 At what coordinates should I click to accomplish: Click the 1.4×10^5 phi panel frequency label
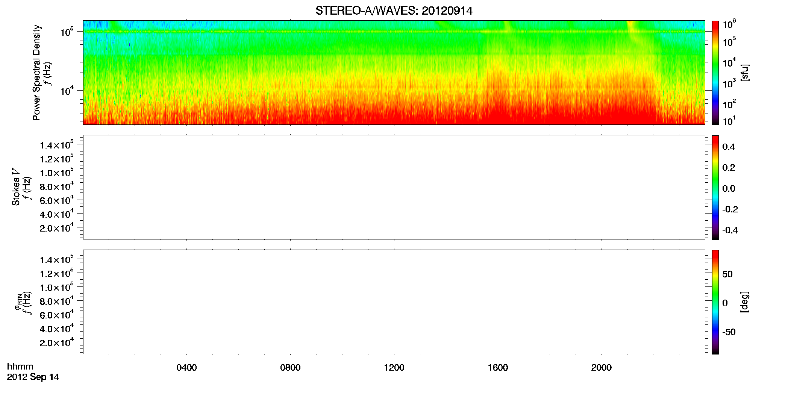coord(57,259)
